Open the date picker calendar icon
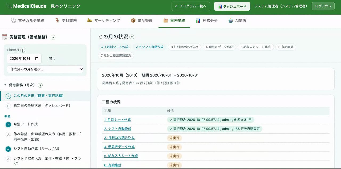 coord(37,59)
